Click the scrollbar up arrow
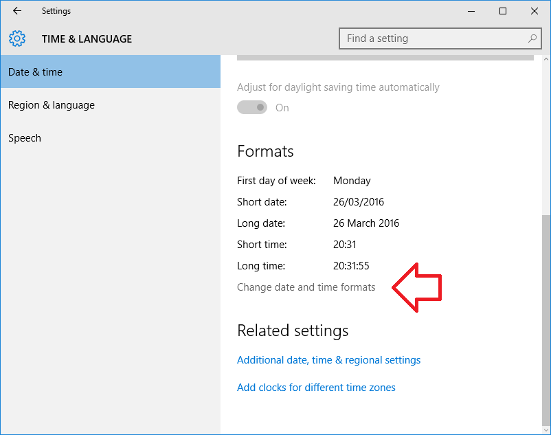The height and width of the screenshot is (435, 551). point(546,59)
